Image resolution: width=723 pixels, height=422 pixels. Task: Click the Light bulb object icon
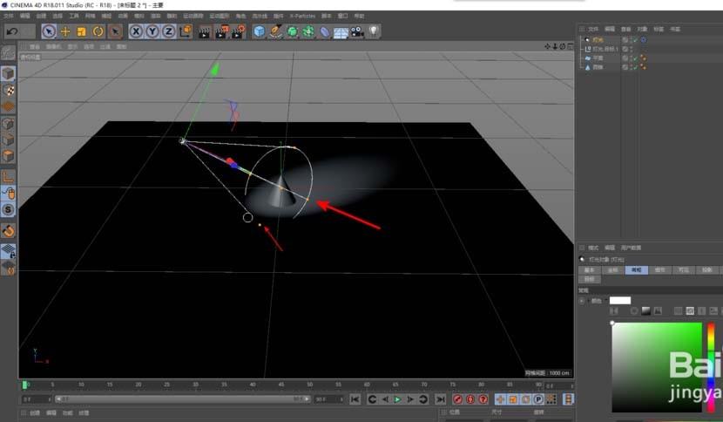373,31
